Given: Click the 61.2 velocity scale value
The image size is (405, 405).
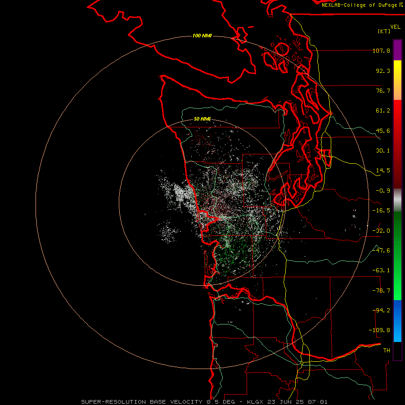Looking at the screenshot, I should [x=383, y=111].
